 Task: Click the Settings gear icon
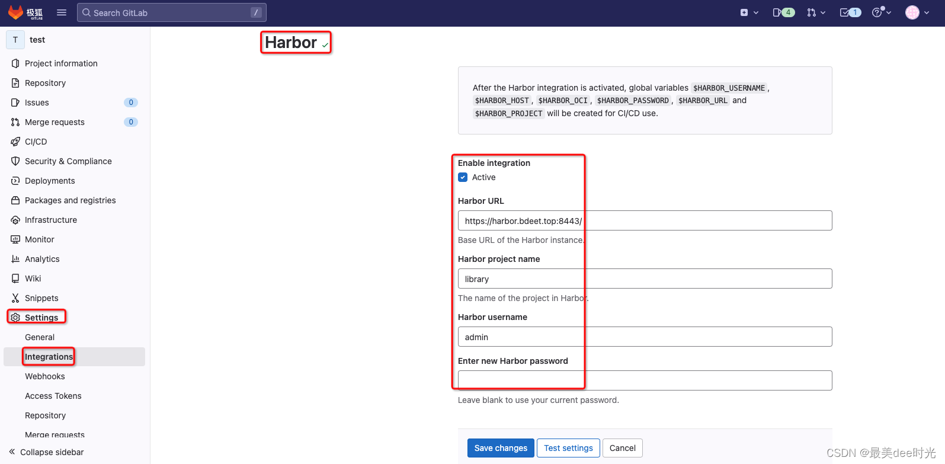(x=15, y=318)
